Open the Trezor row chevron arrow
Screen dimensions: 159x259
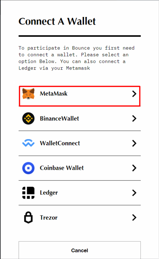(134, 218)
